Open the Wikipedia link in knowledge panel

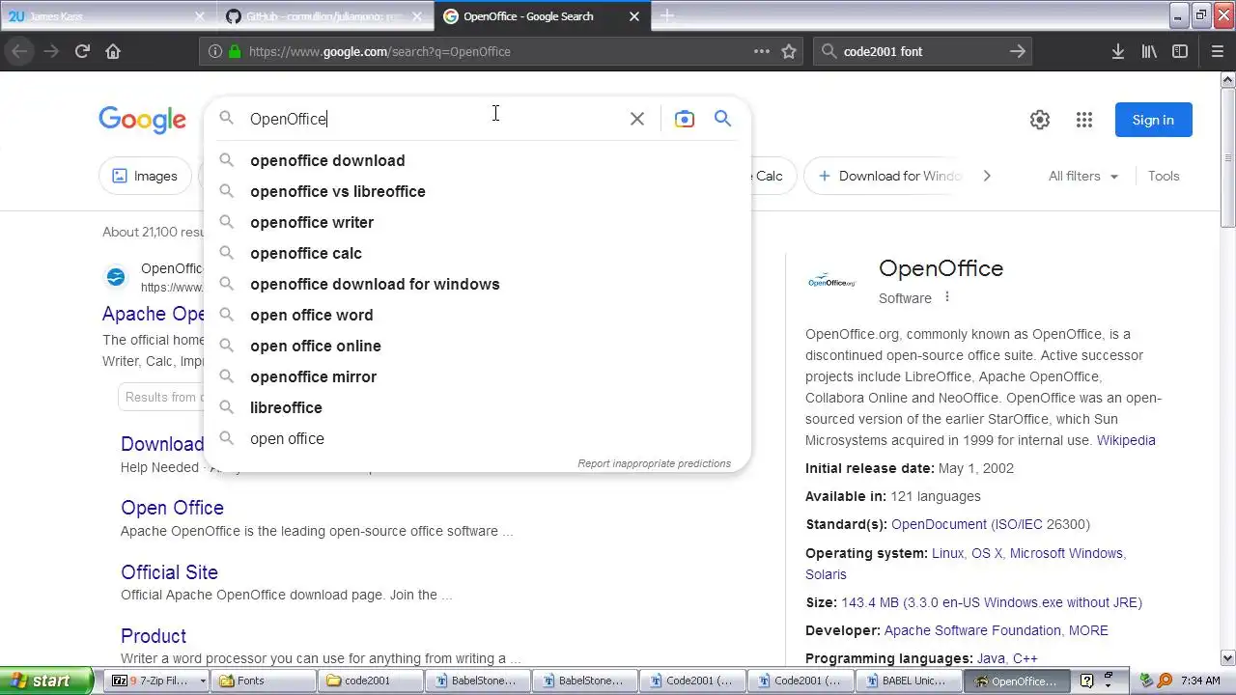(x=1126, y=440)
